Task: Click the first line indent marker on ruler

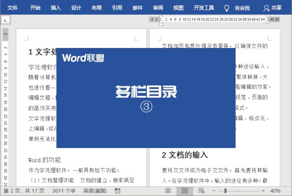Action: (x=161, y=17)
